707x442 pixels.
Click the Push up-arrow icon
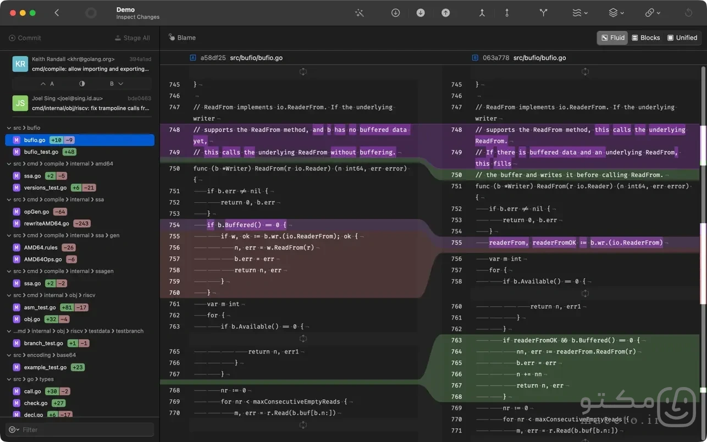pyautogui.click(x=446, y=13)
